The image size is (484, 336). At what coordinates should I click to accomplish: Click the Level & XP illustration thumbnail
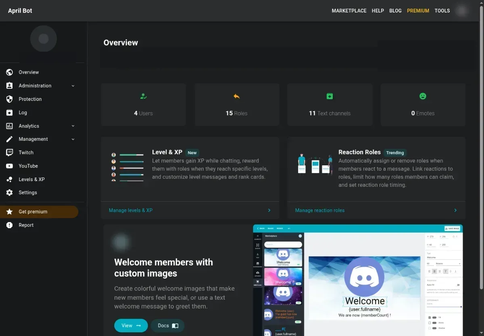click(x=127, y=167)
